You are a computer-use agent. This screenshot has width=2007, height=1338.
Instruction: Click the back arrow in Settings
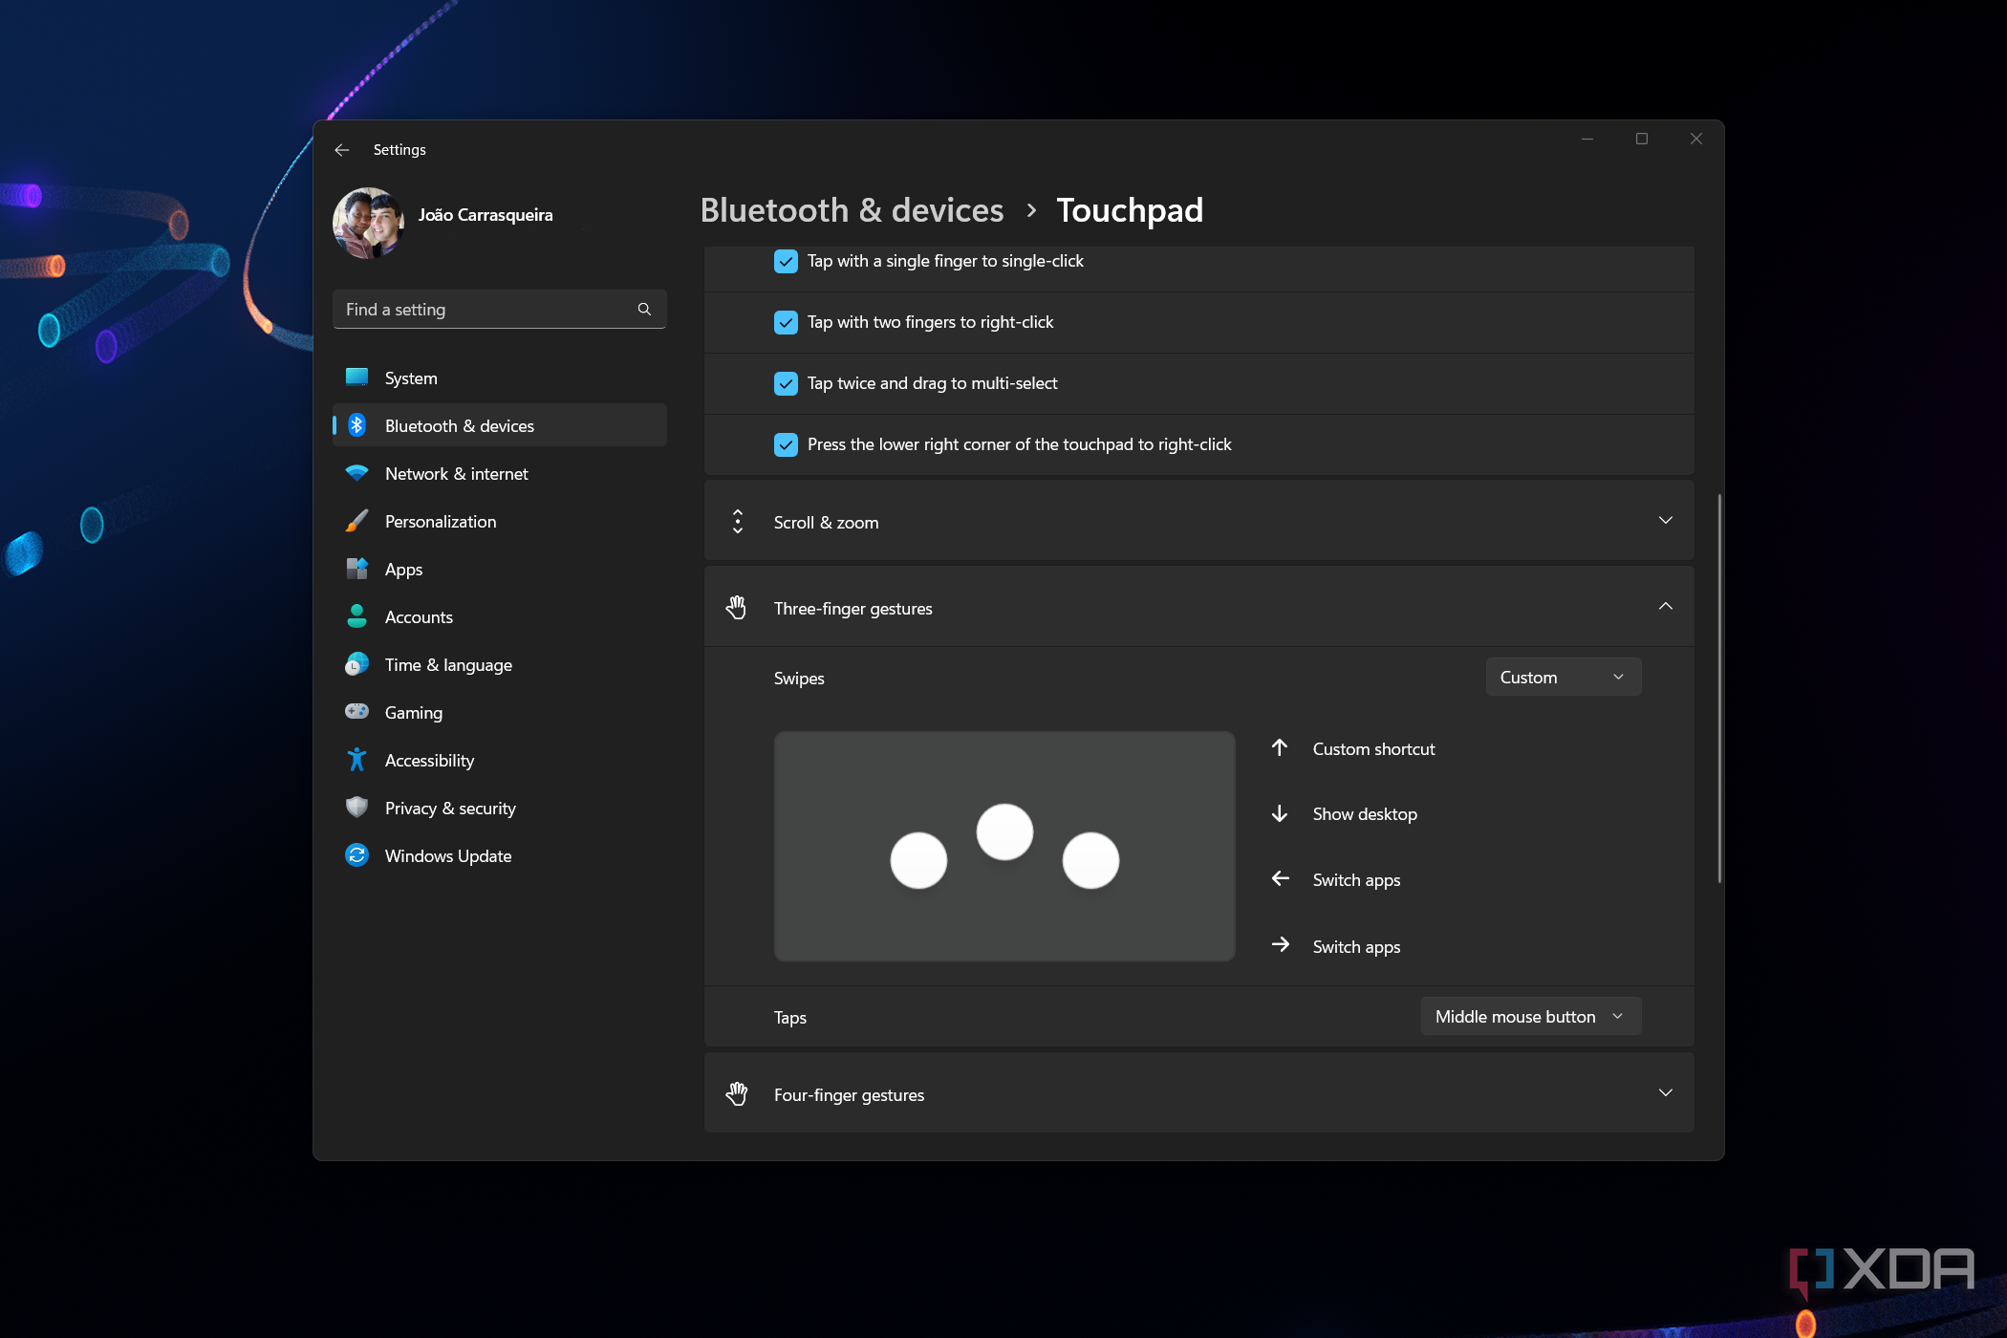[x=342, y=150]
